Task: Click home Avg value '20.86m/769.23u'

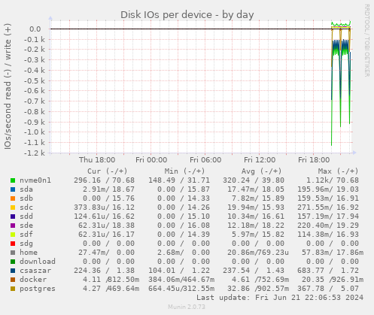Action: [258, 253]
